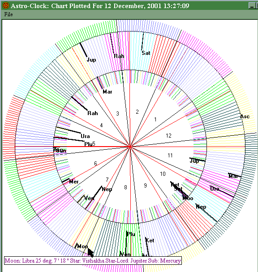Click the Plu label in the inner ring
The height and width of the screenshot is (272, 258).
(88, 144)
